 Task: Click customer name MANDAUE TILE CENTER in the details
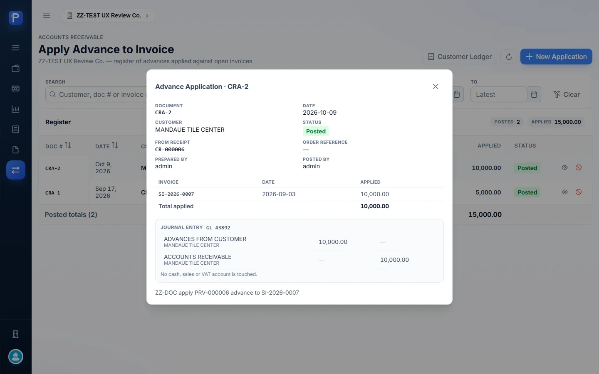coord(190,130)
